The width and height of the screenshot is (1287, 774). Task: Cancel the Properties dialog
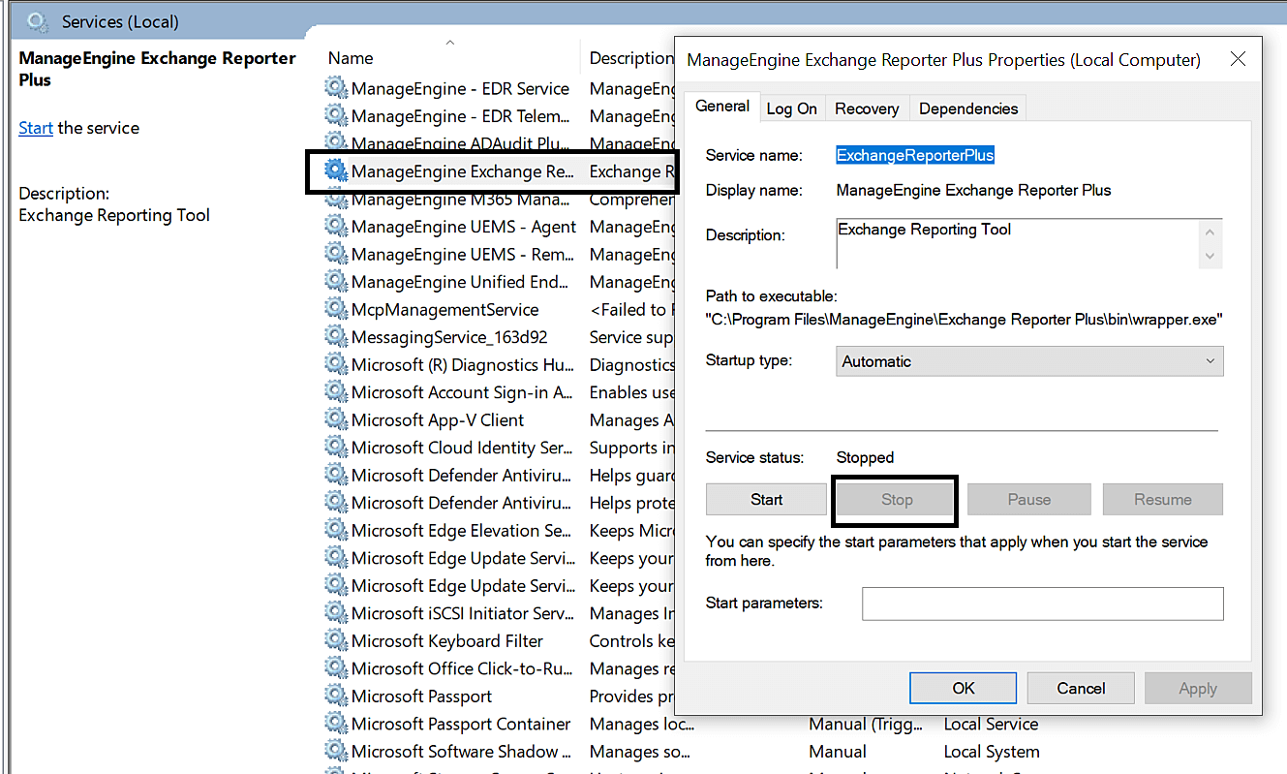point(1081,688)
